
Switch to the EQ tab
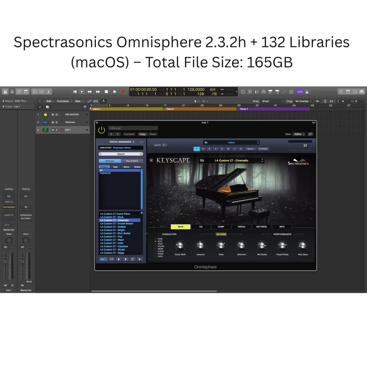coord(201,227)
